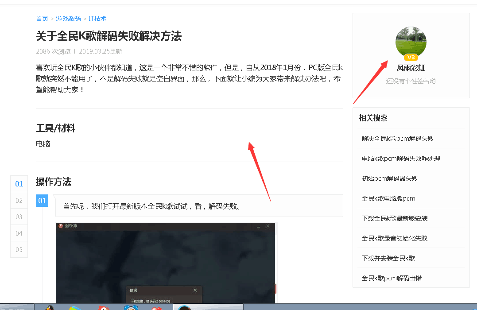The width and height of the screenshot is (477, 310).
Task: Go to the 游戏数码 breadcrumb category
Action: click(69, 19)
